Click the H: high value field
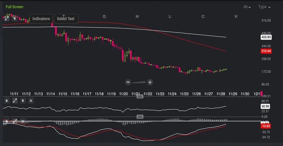283x146 pixels. [x=137, y=17]
